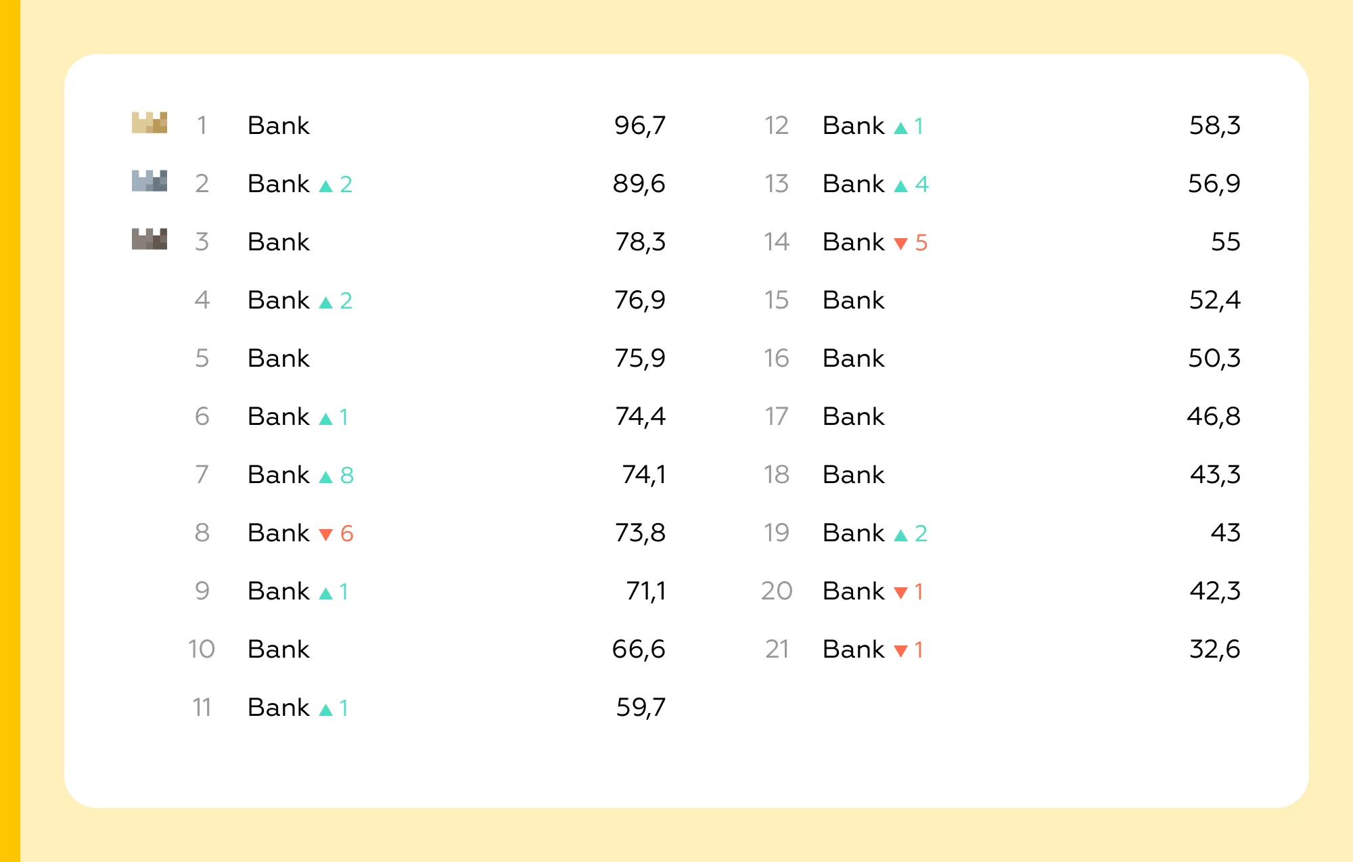Viewport: 1353px width, 862px height.
Task: Click the green up arrow in row 4
Action: (325, 302)
